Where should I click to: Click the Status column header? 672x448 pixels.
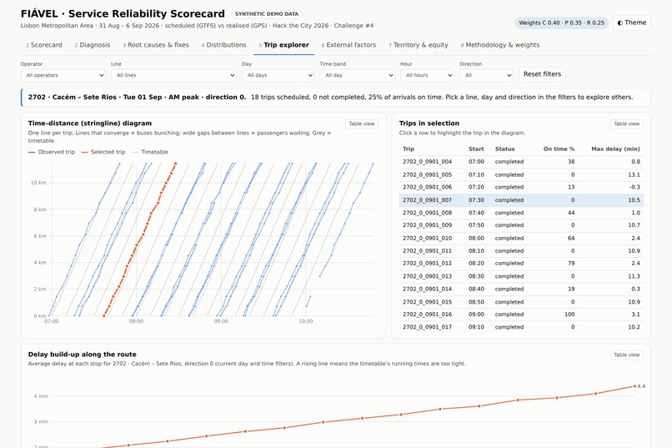(x=505, y=149)
